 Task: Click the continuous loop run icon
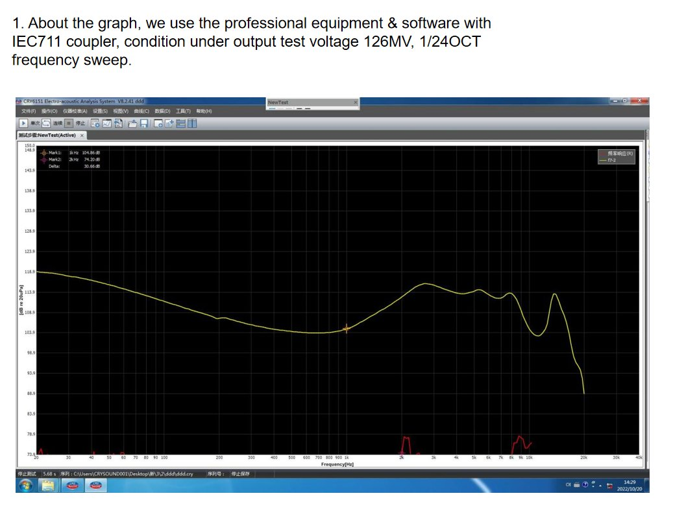47,123
